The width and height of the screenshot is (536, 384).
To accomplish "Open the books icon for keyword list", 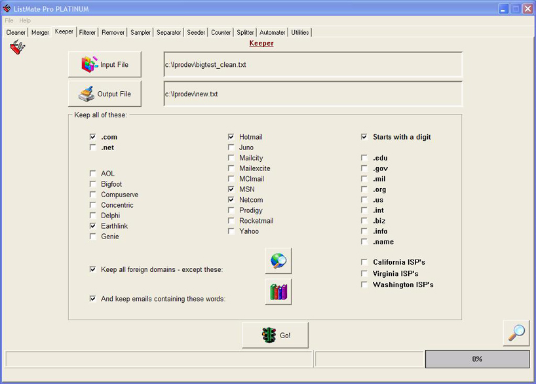I will [x=278, y=292].
